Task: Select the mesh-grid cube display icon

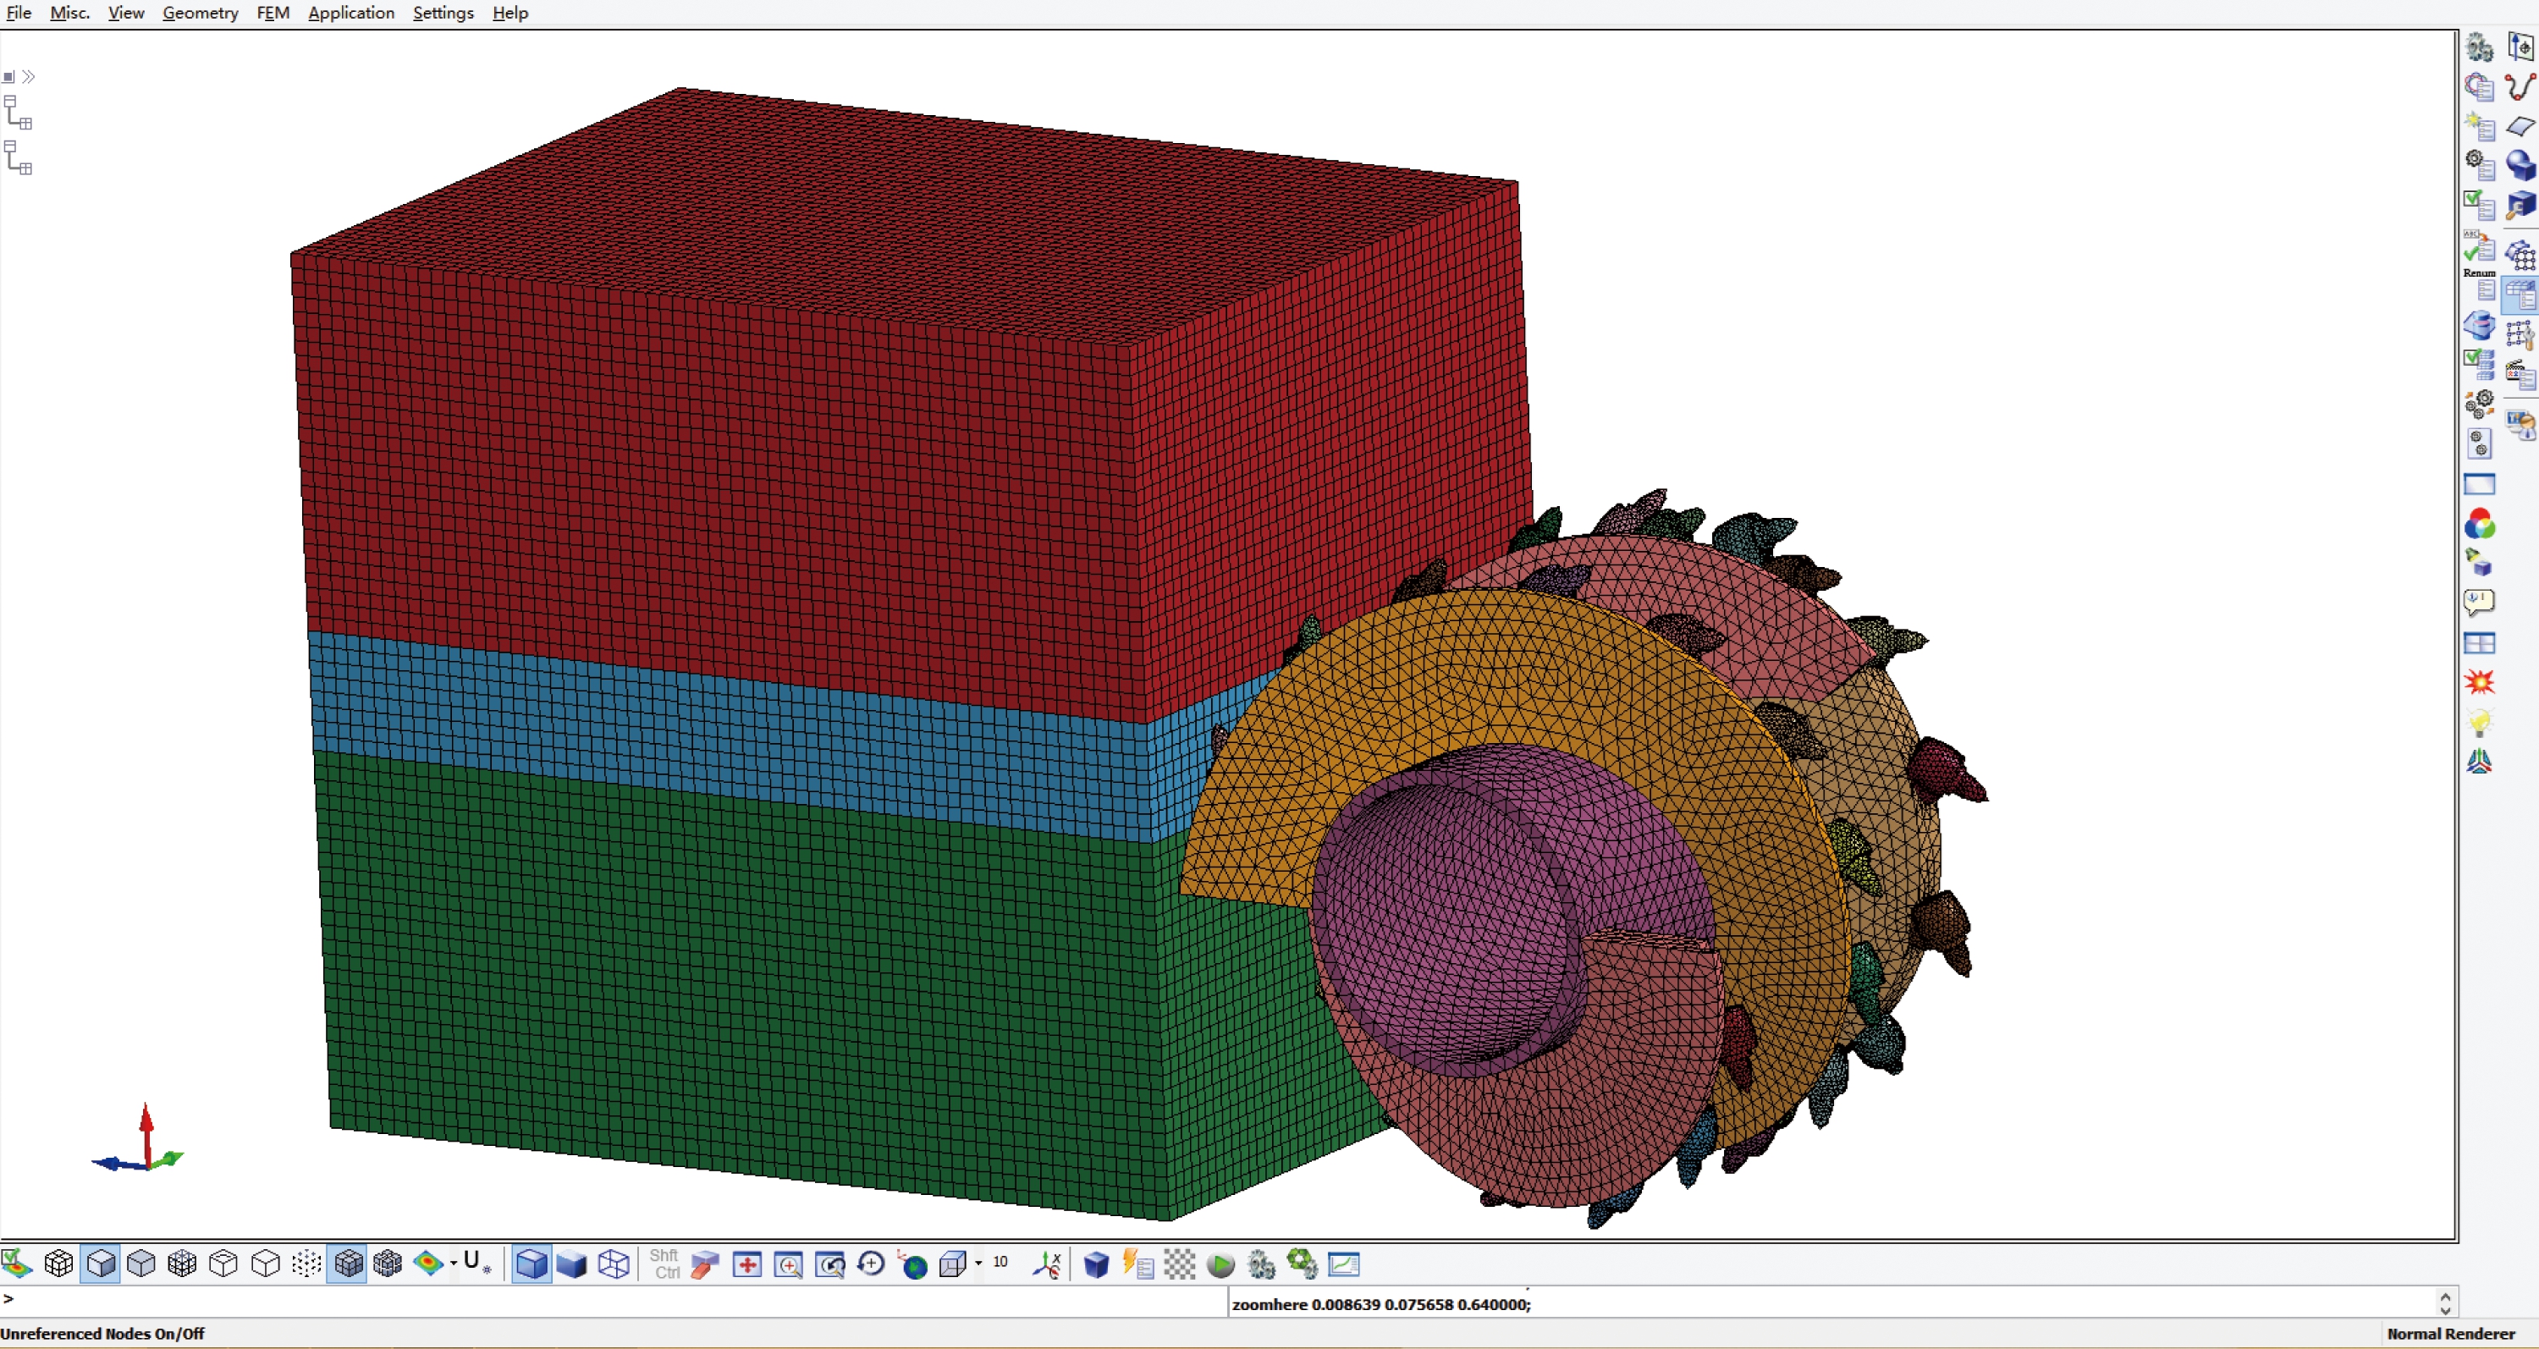Action: tap(59, 1264)
